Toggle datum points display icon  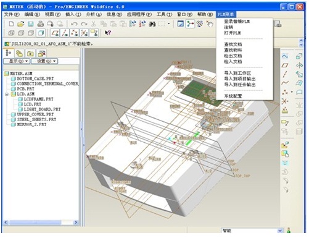coord(75,33)
